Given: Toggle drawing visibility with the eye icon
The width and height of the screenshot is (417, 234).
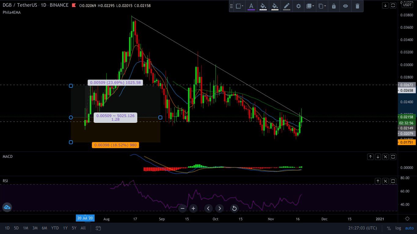Looking at the screenshot, I should point(345,6).
